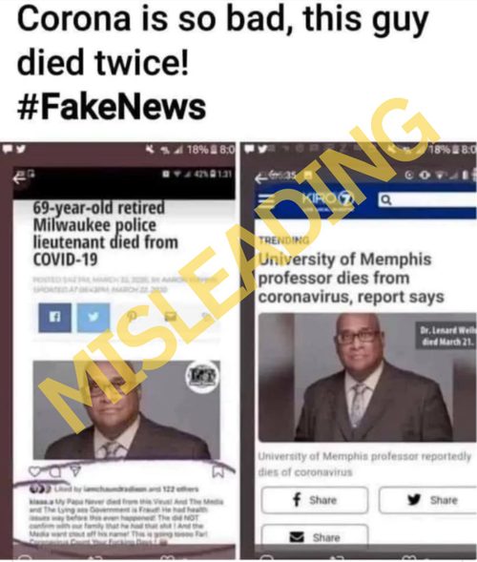Image resolution: width=477 pixels, height=562 pixels.
Task: Tap the back arrow in left screenshot
Action: click(x=19, y=178)
